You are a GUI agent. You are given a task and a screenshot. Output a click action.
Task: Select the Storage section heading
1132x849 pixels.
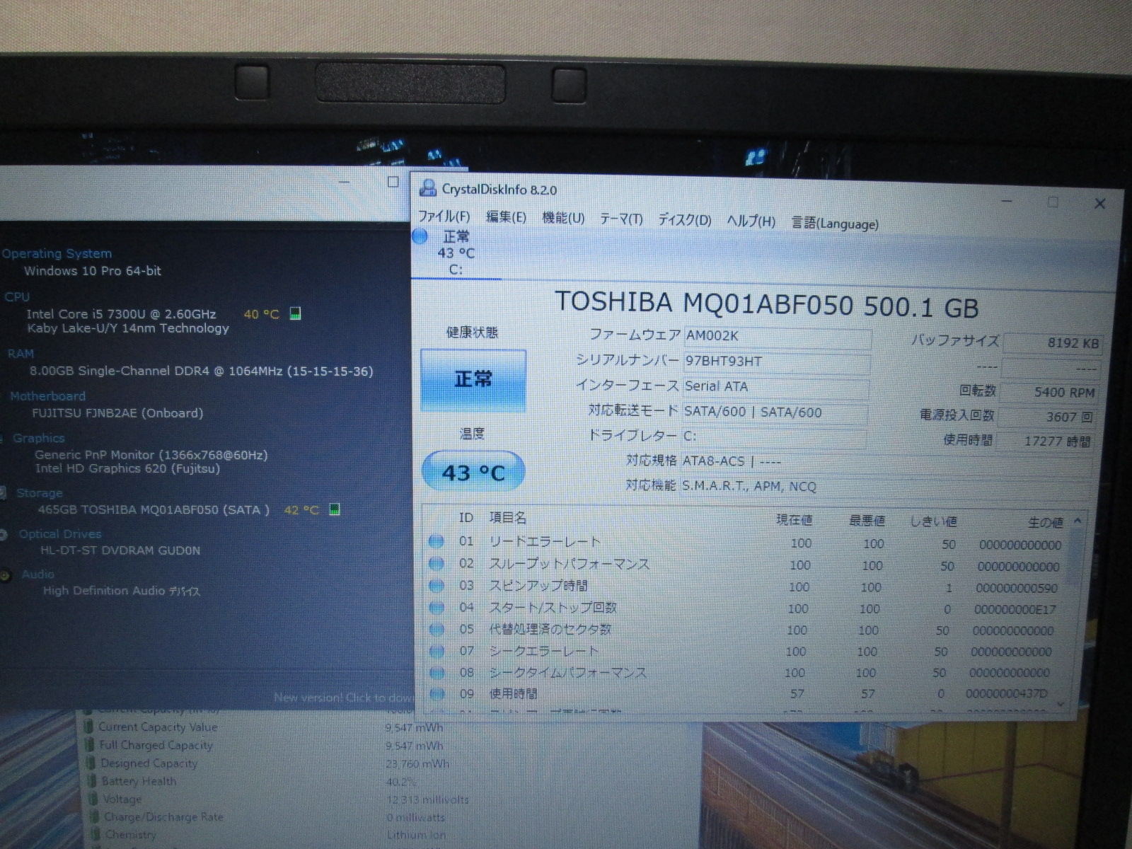(40, 493)
